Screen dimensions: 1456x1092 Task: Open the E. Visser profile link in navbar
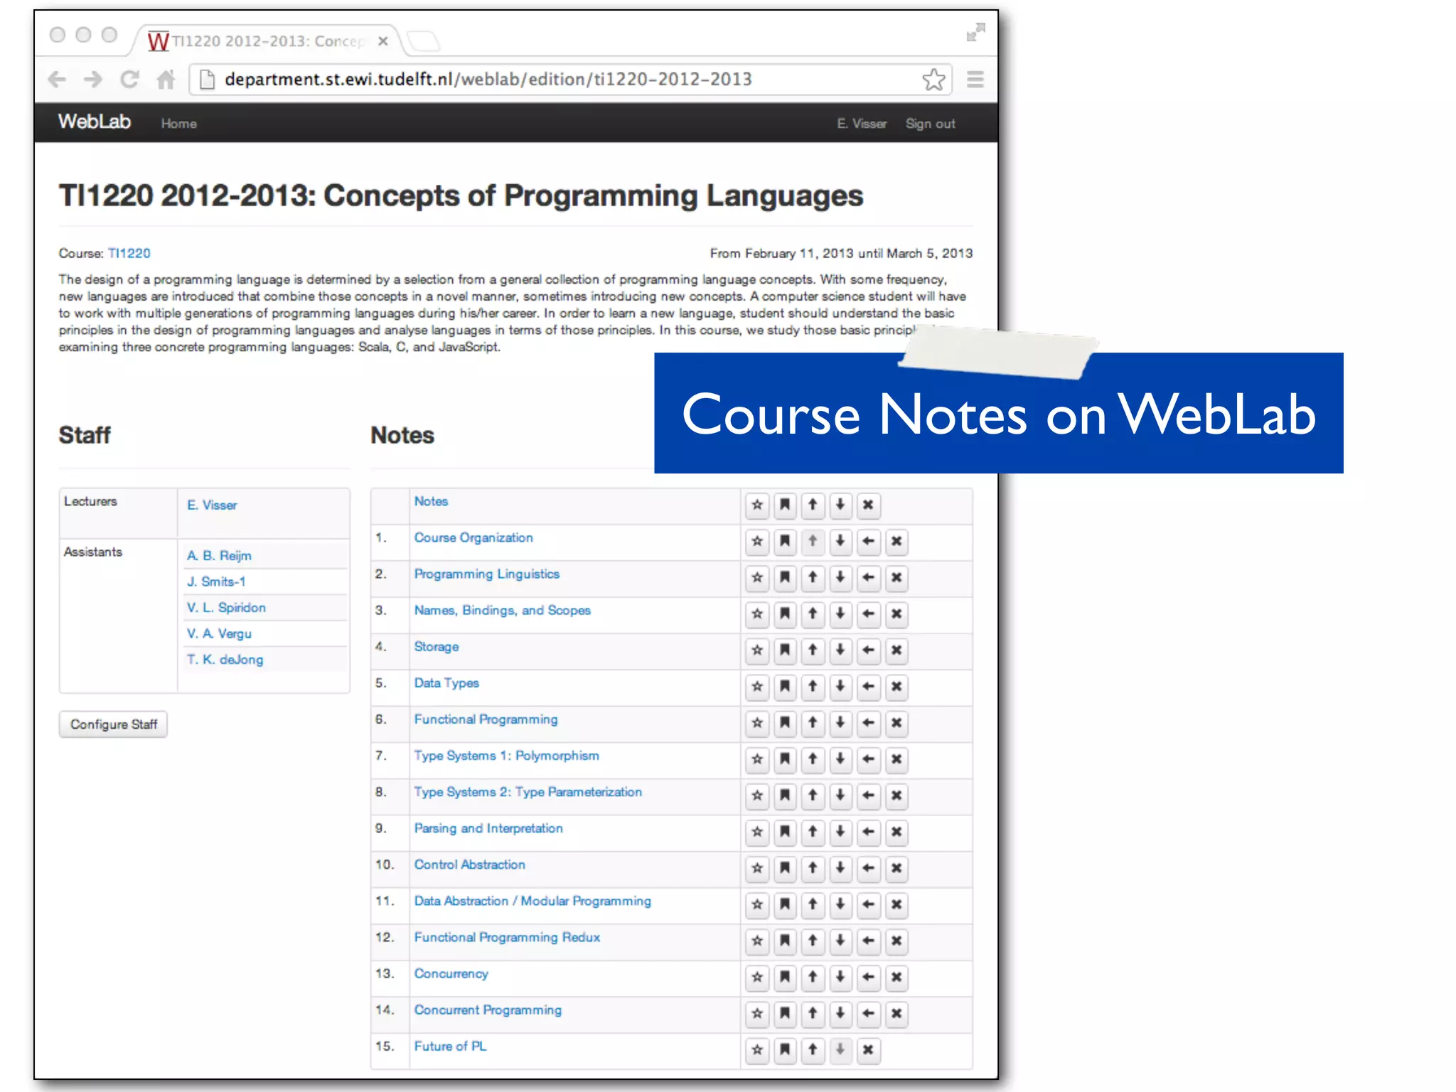click(x=862, y=124)
